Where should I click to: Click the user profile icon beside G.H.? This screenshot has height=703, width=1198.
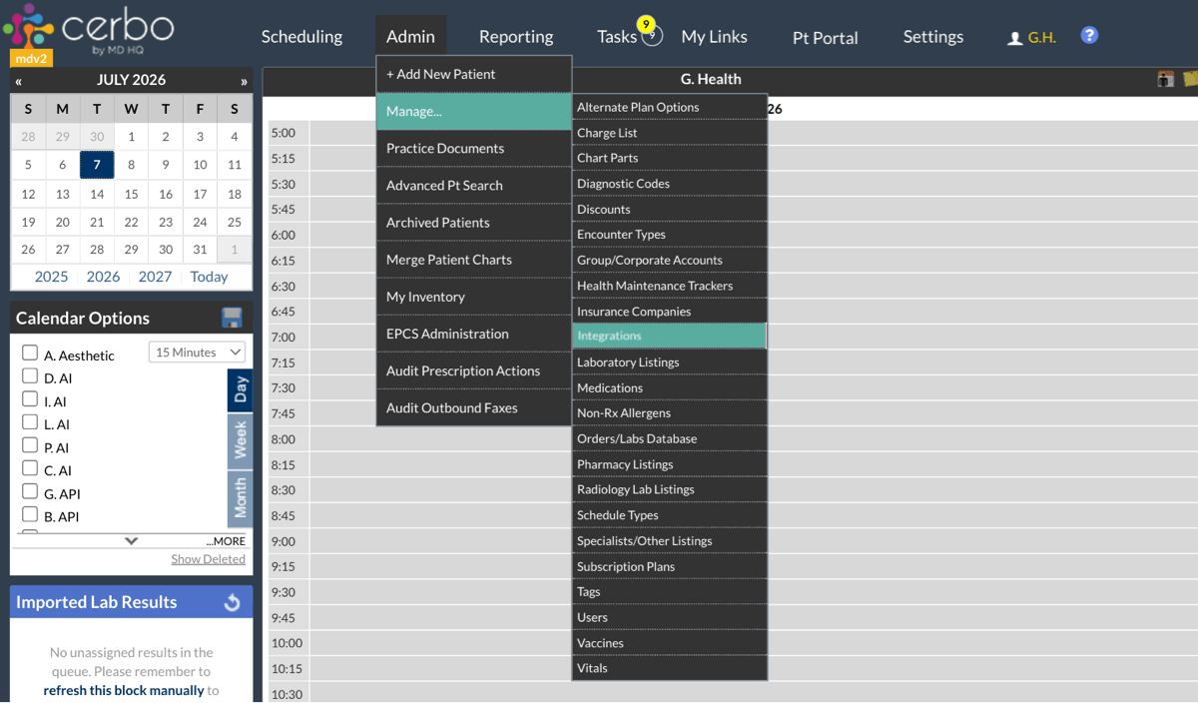[1014, 38]
